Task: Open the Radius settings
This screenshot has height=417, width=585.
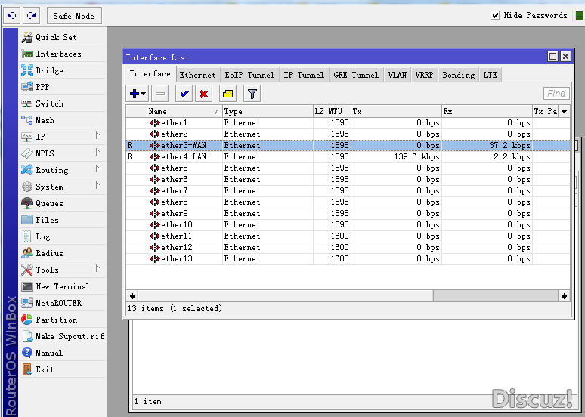Action: 62,253
